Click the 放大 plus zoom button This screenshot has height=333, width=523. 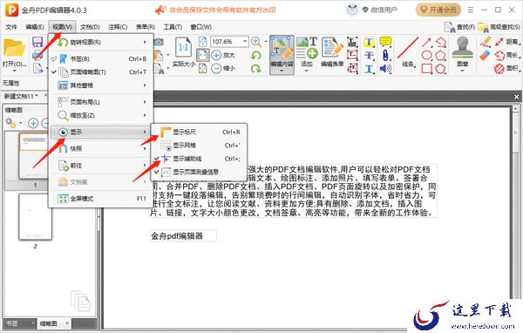[x=216, y=55]
